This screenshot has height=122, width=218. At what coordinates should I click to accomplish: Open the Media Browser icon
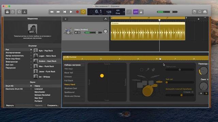tap(205, 12)
